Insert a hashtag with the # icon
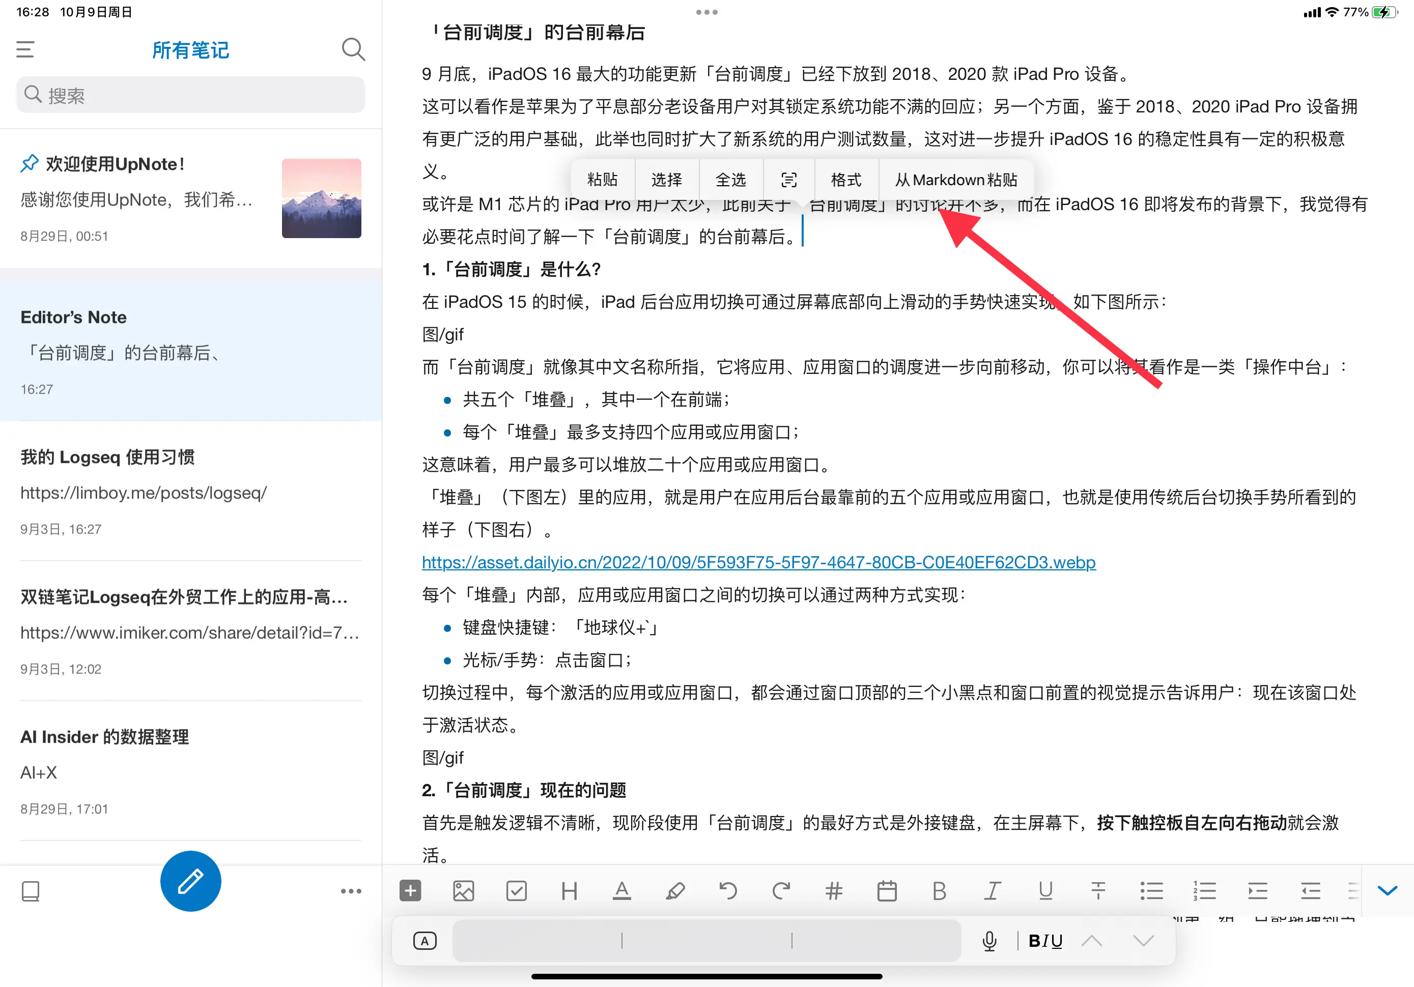This screenshot has height=987, width=1414. (x=834, y=891)
